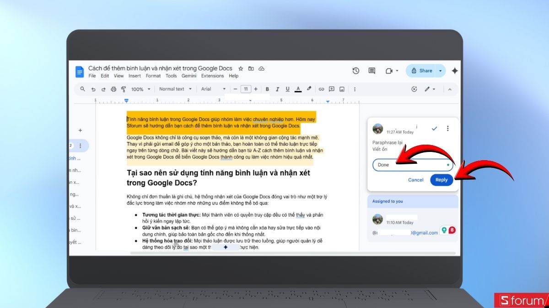The height and width of the screenshot is (308, 549).
Task: Open the red 8 badge icon
Action: (452, 231)
